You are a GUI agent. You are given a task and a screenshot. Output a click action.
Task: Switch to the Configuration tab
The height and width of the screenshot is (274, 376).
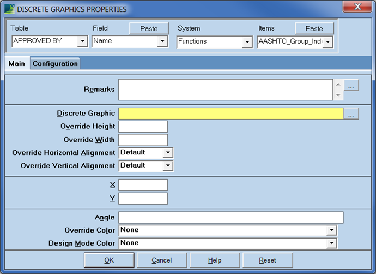point(55,64)
